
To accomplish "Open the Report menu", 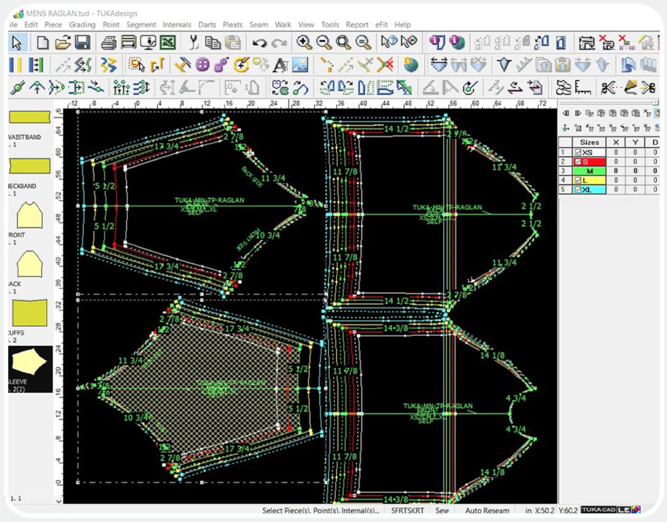I will pos(357,25).
